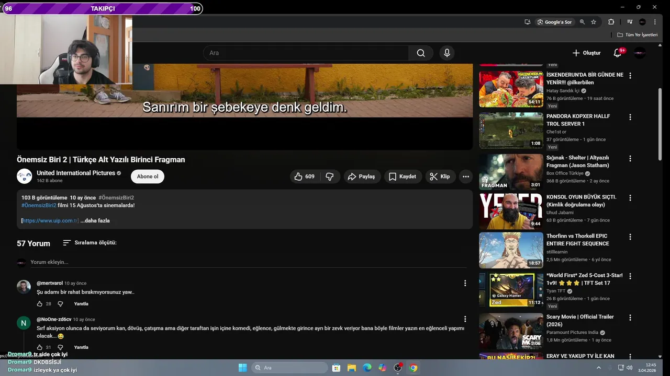Click the YouTube search magnifier button
Image resolution: width=670 pixels, height=376 pixels.
pyautogui.click(x=421, y=53)
